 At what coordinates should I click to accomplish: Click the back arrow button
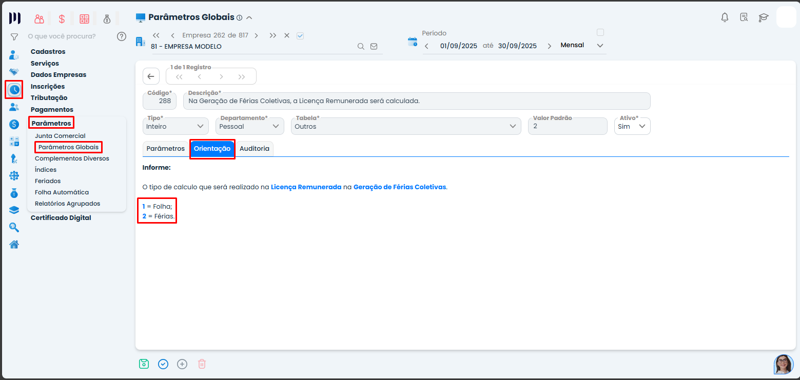pyautogui.click(x=150, y=76)
